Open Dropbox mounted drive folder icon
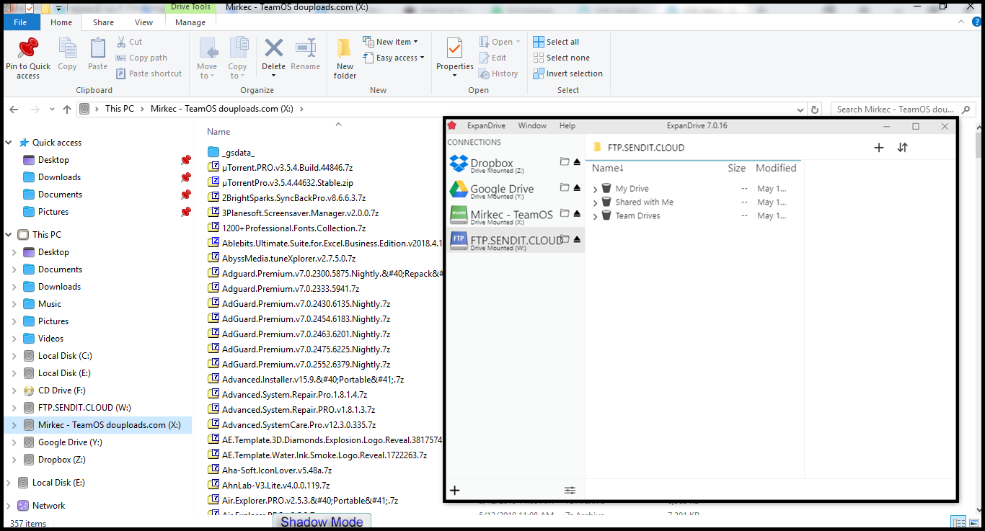 click(565, 161)
